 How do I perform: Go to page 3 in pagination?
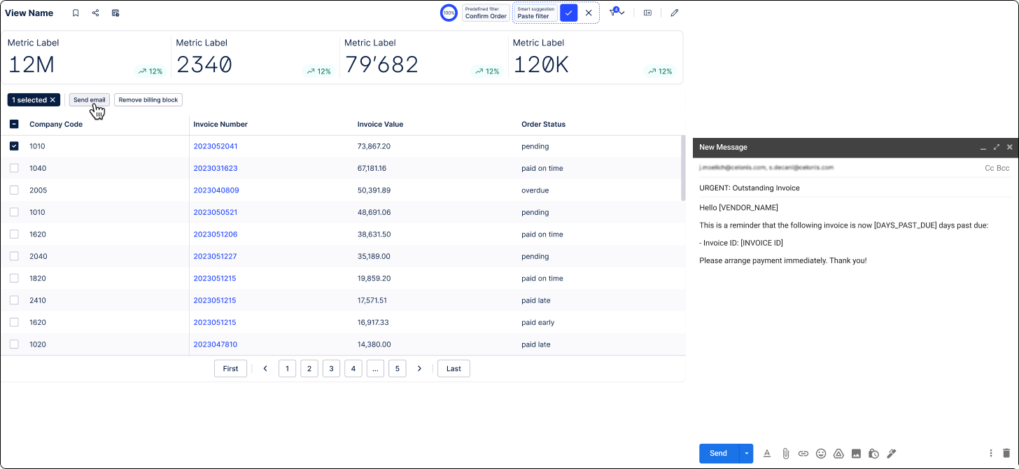[331, 368]
